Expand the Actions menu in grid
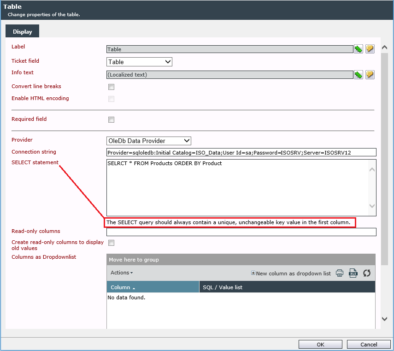Image resolution: width=394 pixels, height=351 pixels. pos(122,273)
